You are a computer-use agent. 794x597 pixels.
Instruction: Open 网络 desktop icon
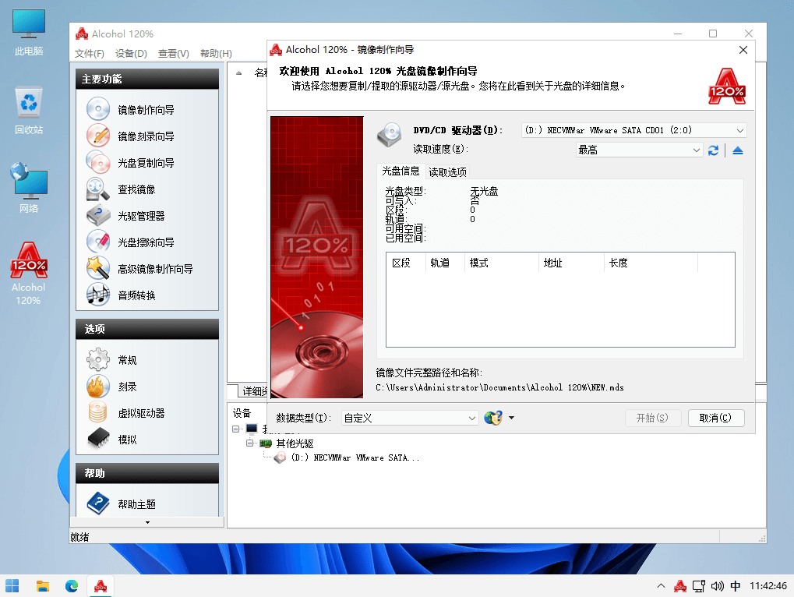[x=28, y=188]
